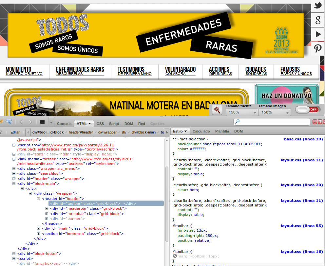The height and width of the screenshot is (266, 325).
Task: Open the Estilo panel options dropdown
Action: 185,131
